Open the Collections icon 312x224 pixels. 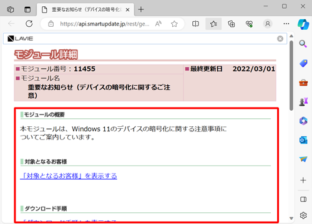point(232,24)
